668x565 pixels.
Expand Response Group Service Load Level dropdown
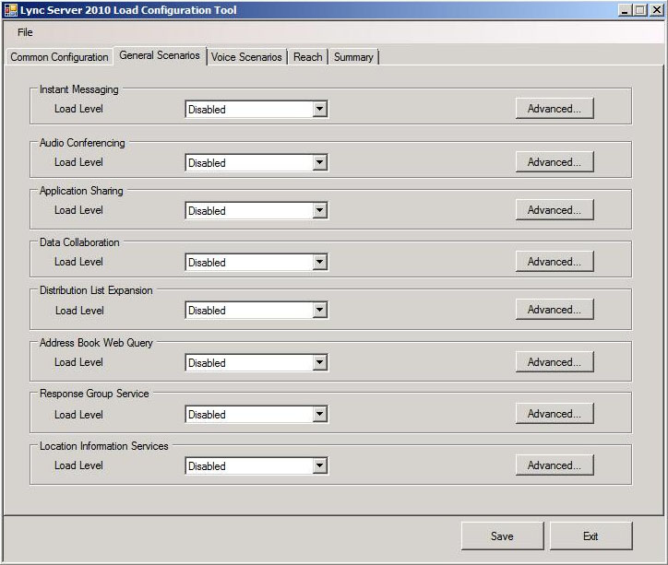point(256,415)
